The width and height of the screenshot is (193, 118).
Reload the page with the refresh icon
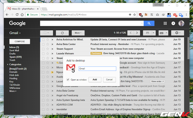click(x=17, y=15)
